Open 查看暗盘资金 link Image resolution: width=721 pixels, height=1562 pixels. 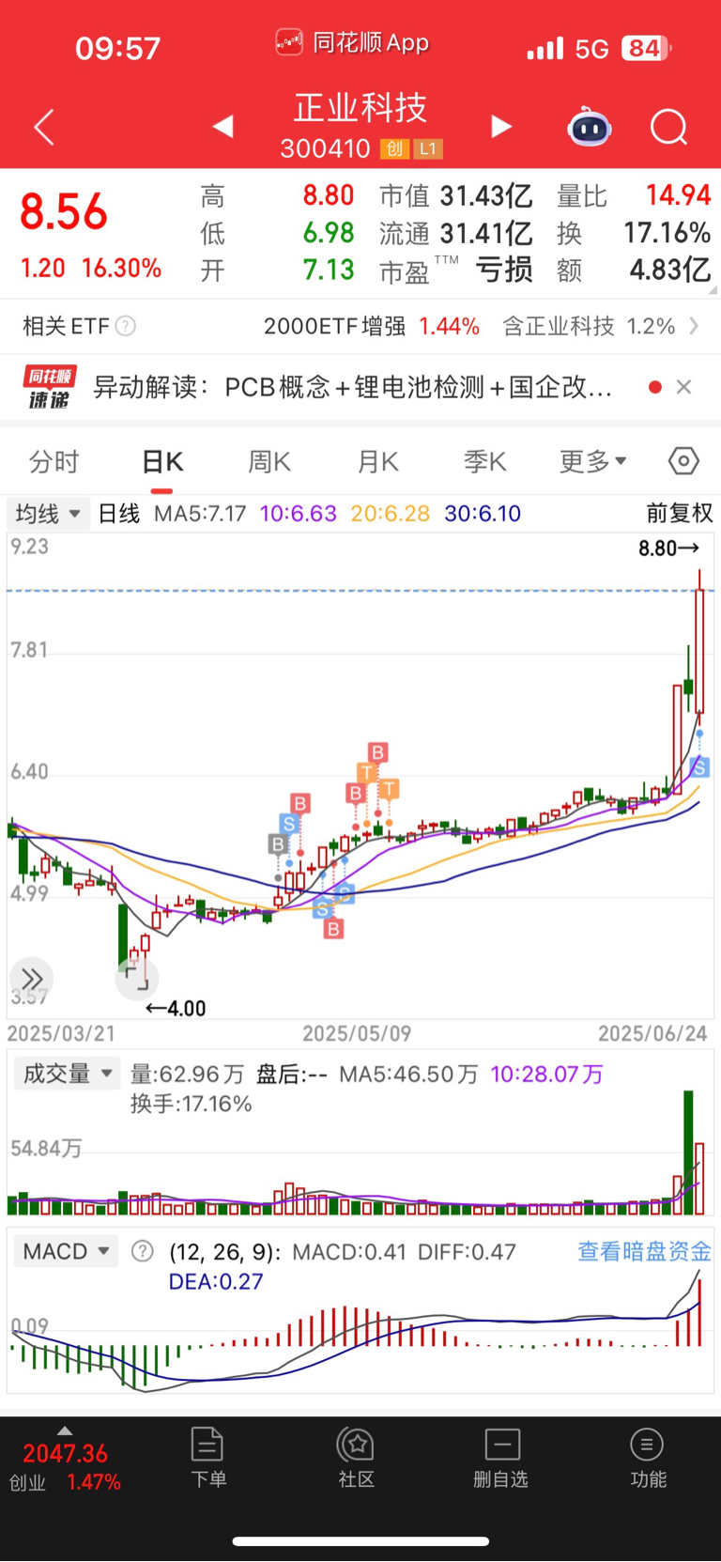point(644,1251)
